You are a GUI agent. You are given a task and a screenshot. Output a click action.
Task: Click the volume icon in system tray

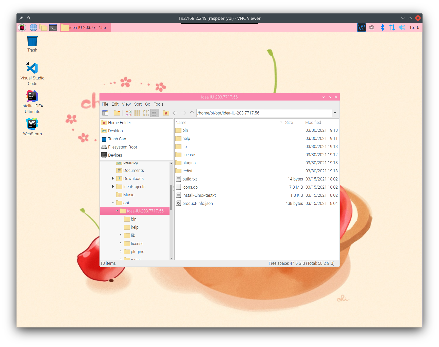(x=402, y=27)
